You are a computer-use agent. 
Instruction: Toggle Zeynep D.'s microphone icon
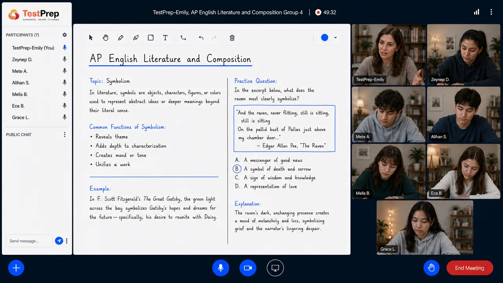(x=65, y=60)
